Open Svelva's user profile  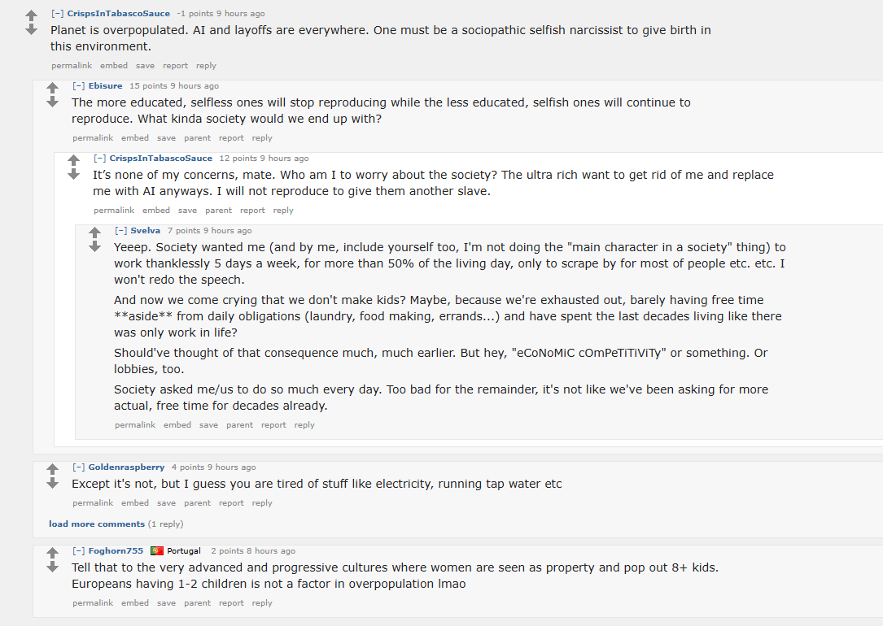(x=146, y=231)
